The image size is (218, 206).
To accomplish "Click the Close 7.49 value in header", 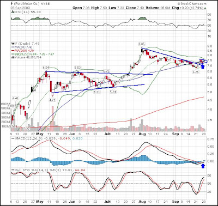I will 135,8.
